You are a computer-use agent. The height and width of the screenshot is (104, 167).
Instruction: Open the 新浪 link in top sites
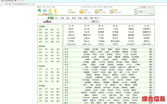pos(131,26)
